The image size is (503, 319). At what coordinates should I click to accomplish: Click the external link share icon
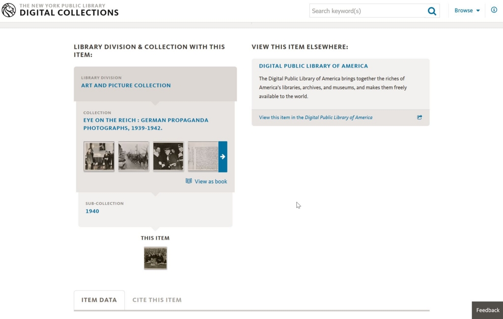419,118
